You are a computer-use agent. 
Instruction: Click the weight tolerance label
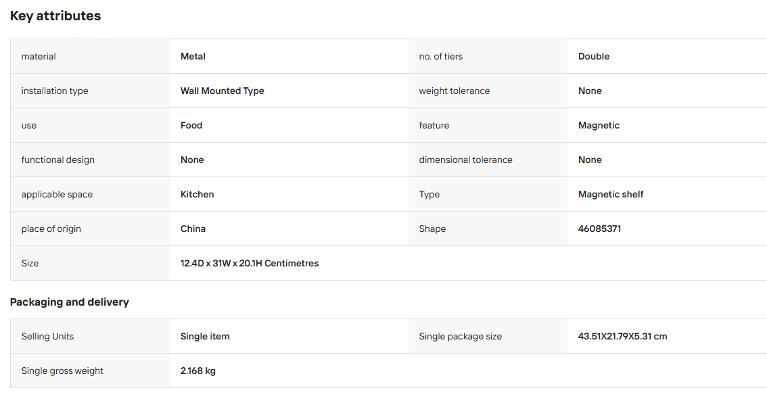pyautogui.click(x=454, y=91)
